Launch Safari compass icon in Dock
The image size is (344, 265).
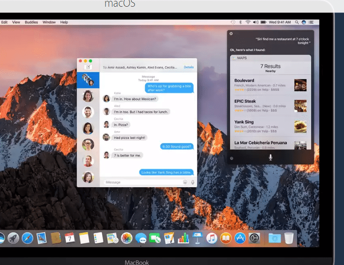[27, 238]
